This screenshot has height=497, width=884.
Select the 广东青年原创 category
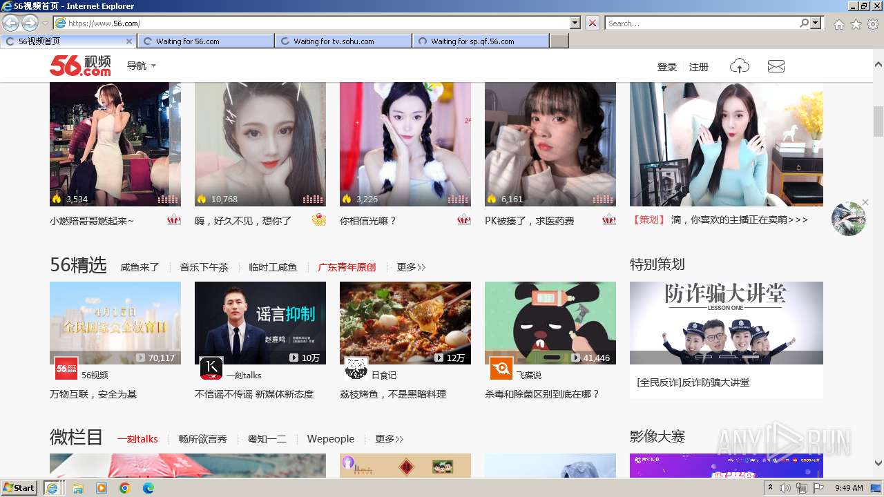point(347,267)
